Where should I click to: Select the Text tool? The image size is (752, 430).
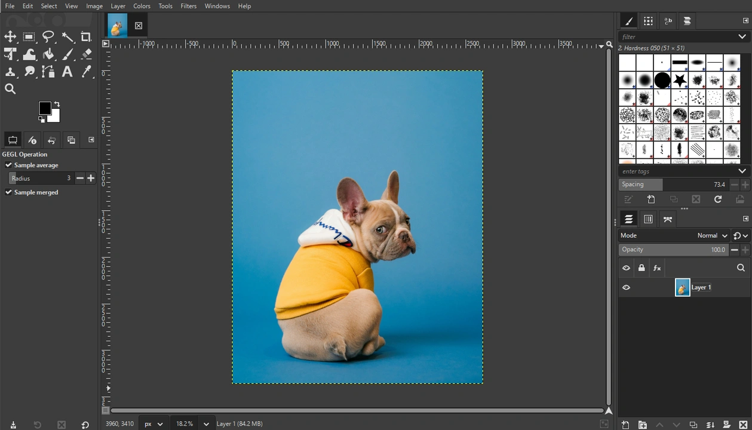tap(67, 72)
